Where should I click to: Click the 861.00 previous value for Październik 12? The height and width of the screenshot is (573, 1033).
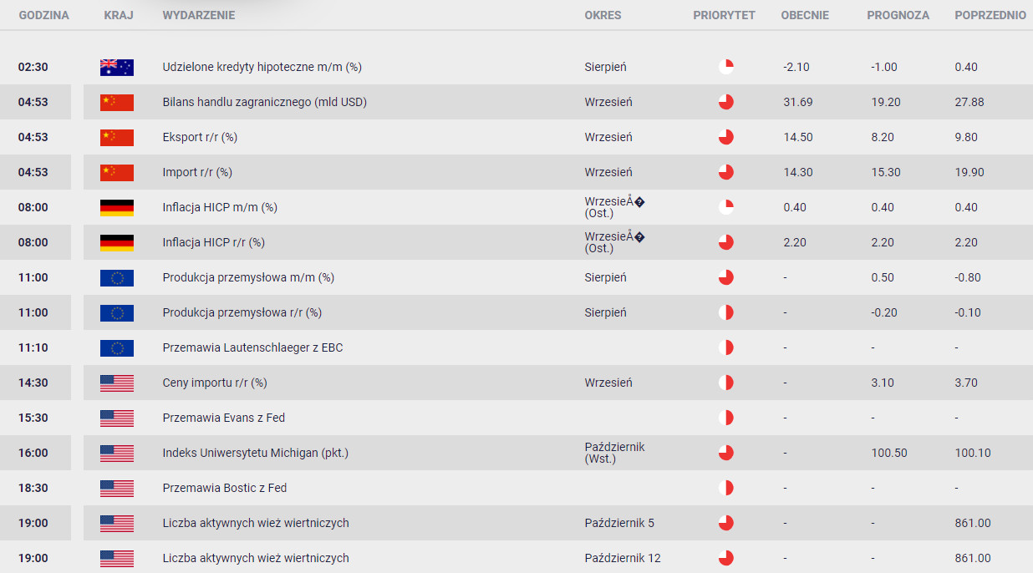(x=973, y=558)
